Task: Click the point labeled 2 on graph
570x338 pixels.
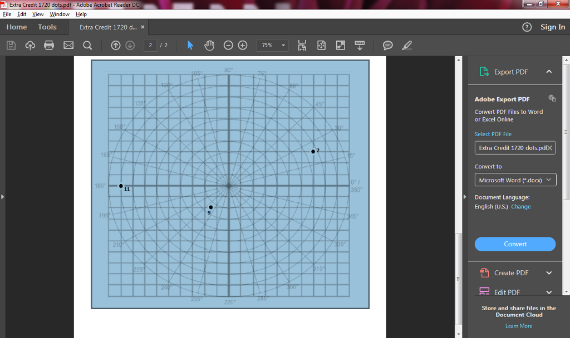Action: point(313,151)
